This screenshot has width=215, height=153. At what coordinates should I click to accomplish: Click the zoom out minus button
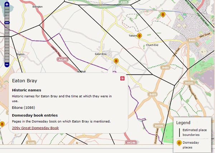pos(7,65)
